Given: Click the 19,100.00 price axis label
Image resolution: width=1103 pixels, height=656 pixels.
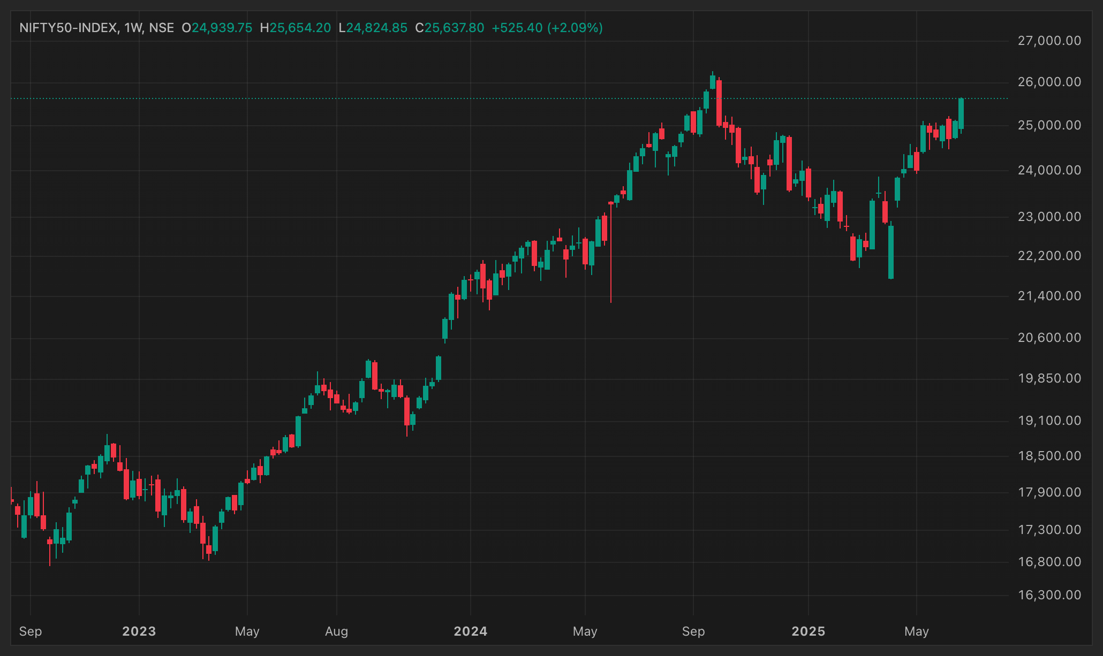Looking at the screenshot, I should (x=1049, y=421).
